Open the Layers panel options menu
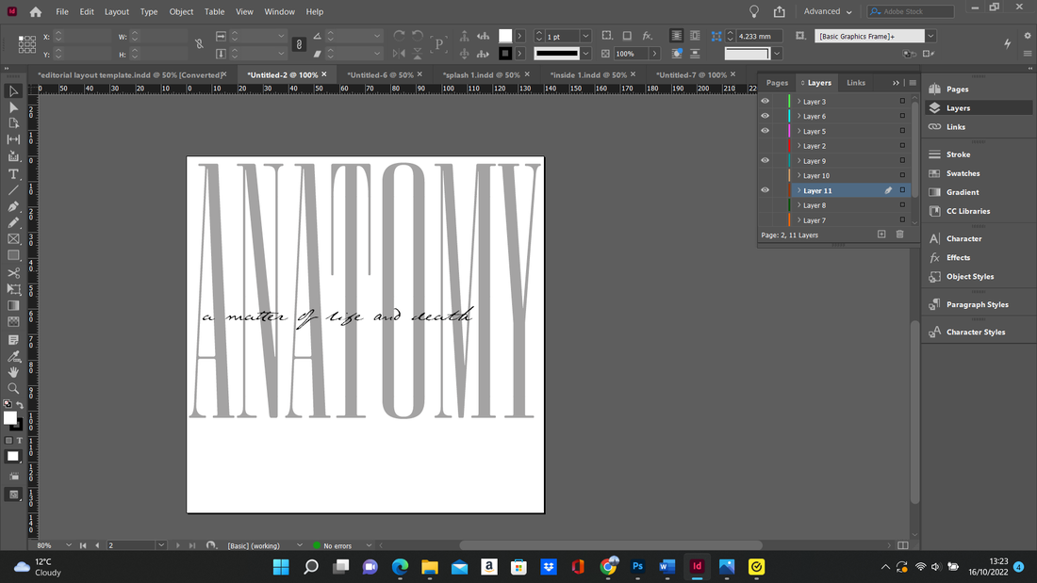 coord(913,83)
